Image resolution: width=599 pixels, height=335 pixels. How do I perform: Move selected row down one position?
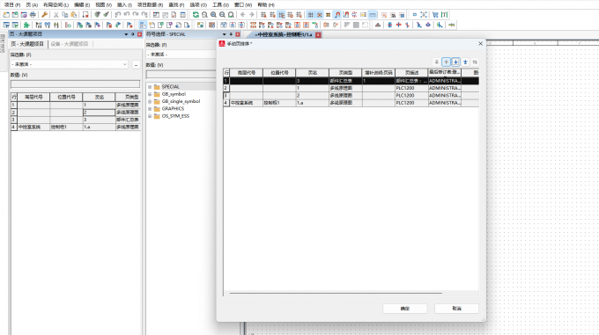(x=455, y=62)
